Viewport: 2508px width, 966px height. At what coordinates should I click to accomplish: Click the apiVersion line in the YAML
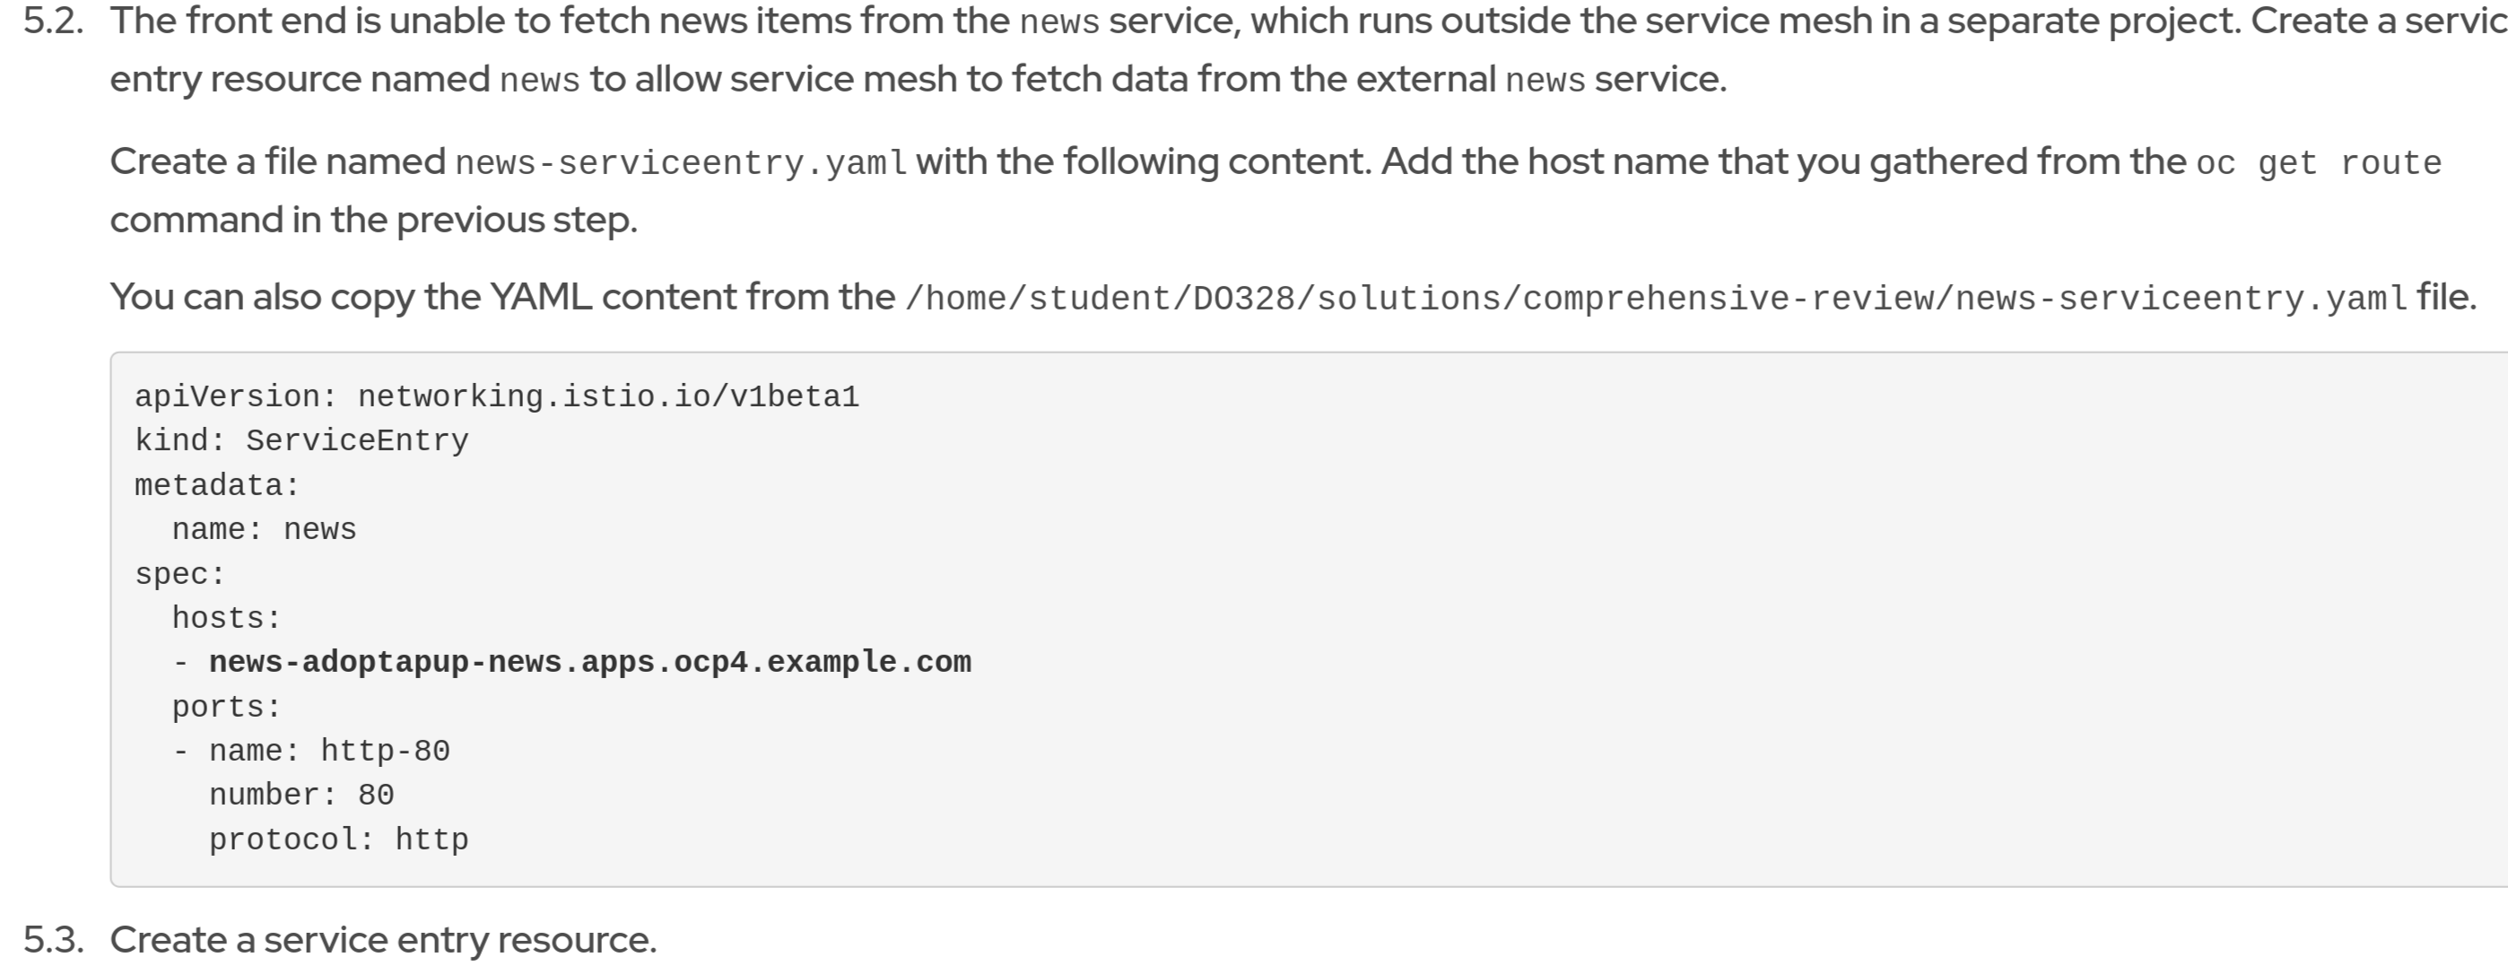pyautogui.click(x=497, y=396)
